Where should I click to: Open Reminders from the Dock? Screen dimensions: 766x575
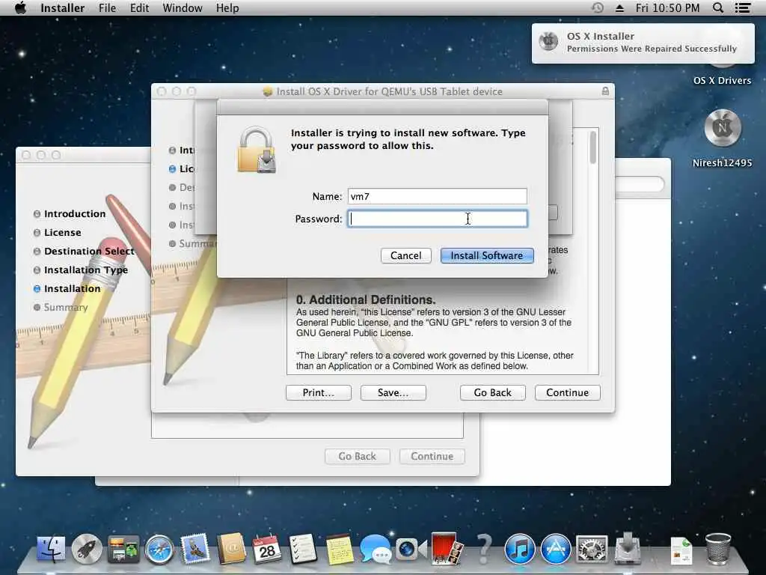pyautogui.click(x=303, y=549)
